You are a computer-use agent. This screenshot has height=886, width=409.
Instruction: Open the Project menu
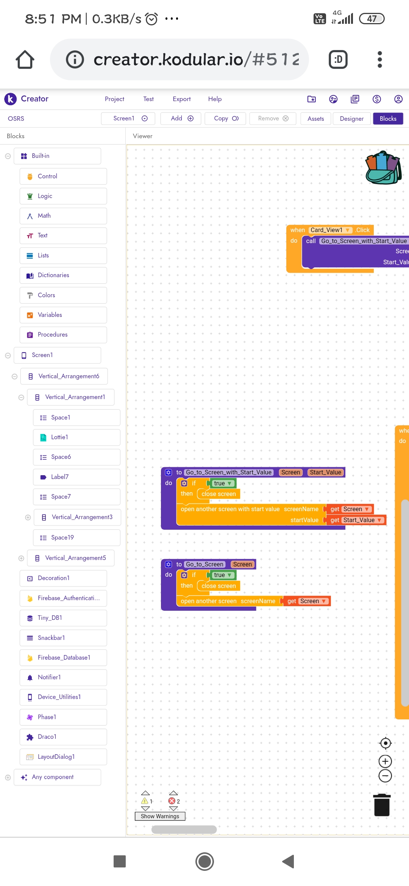(114, 99)
